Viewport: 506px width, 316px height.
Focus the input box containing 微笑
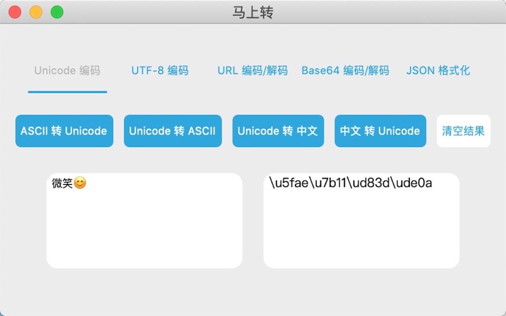[144, 221]
